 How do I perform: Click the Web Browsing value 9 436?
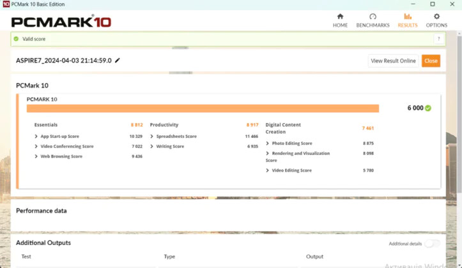[x=137, y=156]
